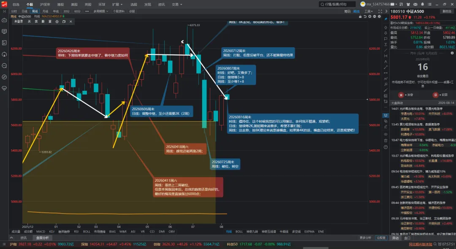Select the BOLL overlay next to 均线

pyautogui.click(x=239, y=232)
